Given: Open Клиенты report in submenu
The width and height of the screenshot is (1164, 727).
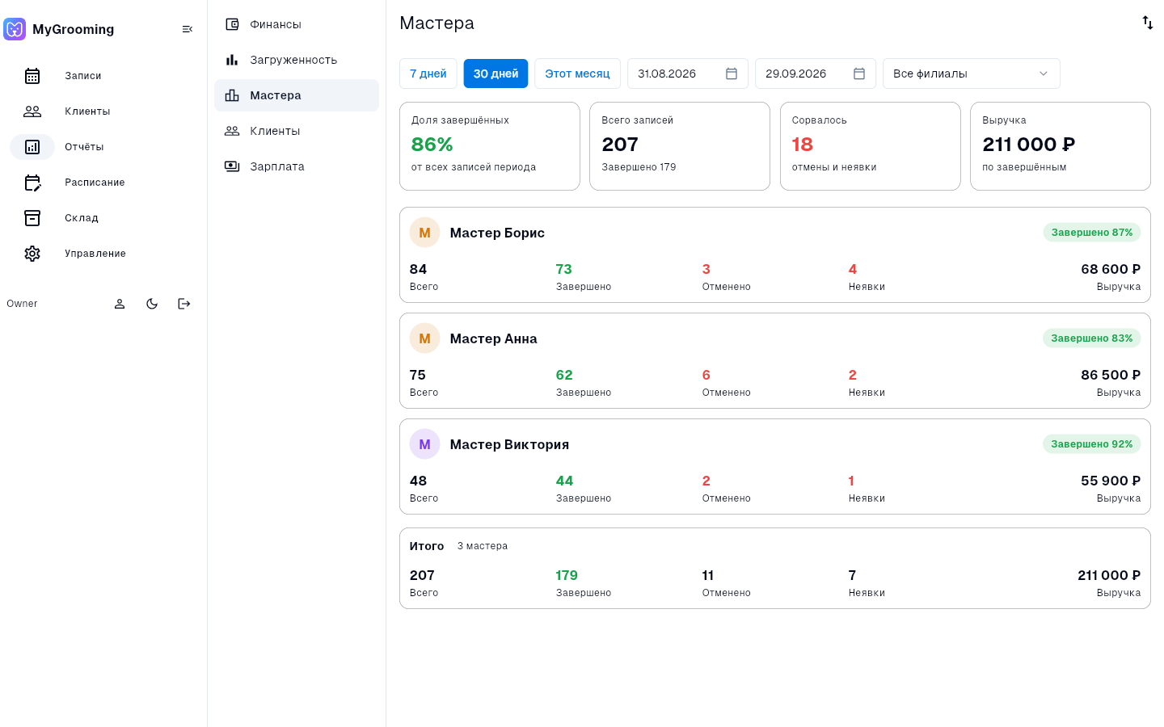Looking at the screenshot, I should (x=297, y=131).
